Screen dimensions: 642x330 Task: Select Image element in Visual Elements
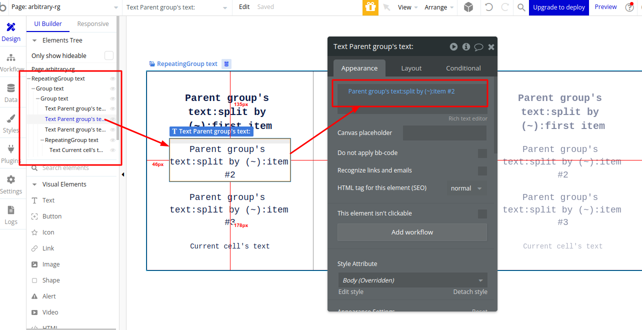point(51,264)
